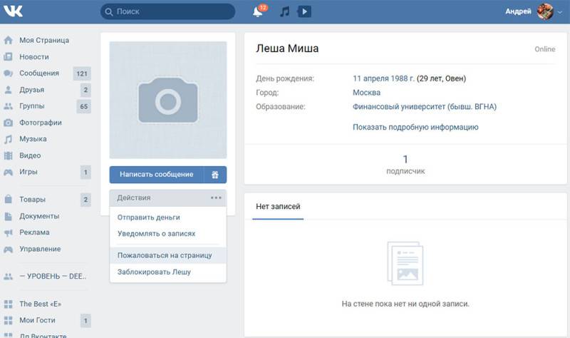Expand Показать подробную информацию
570x338 pixels.
415,127
